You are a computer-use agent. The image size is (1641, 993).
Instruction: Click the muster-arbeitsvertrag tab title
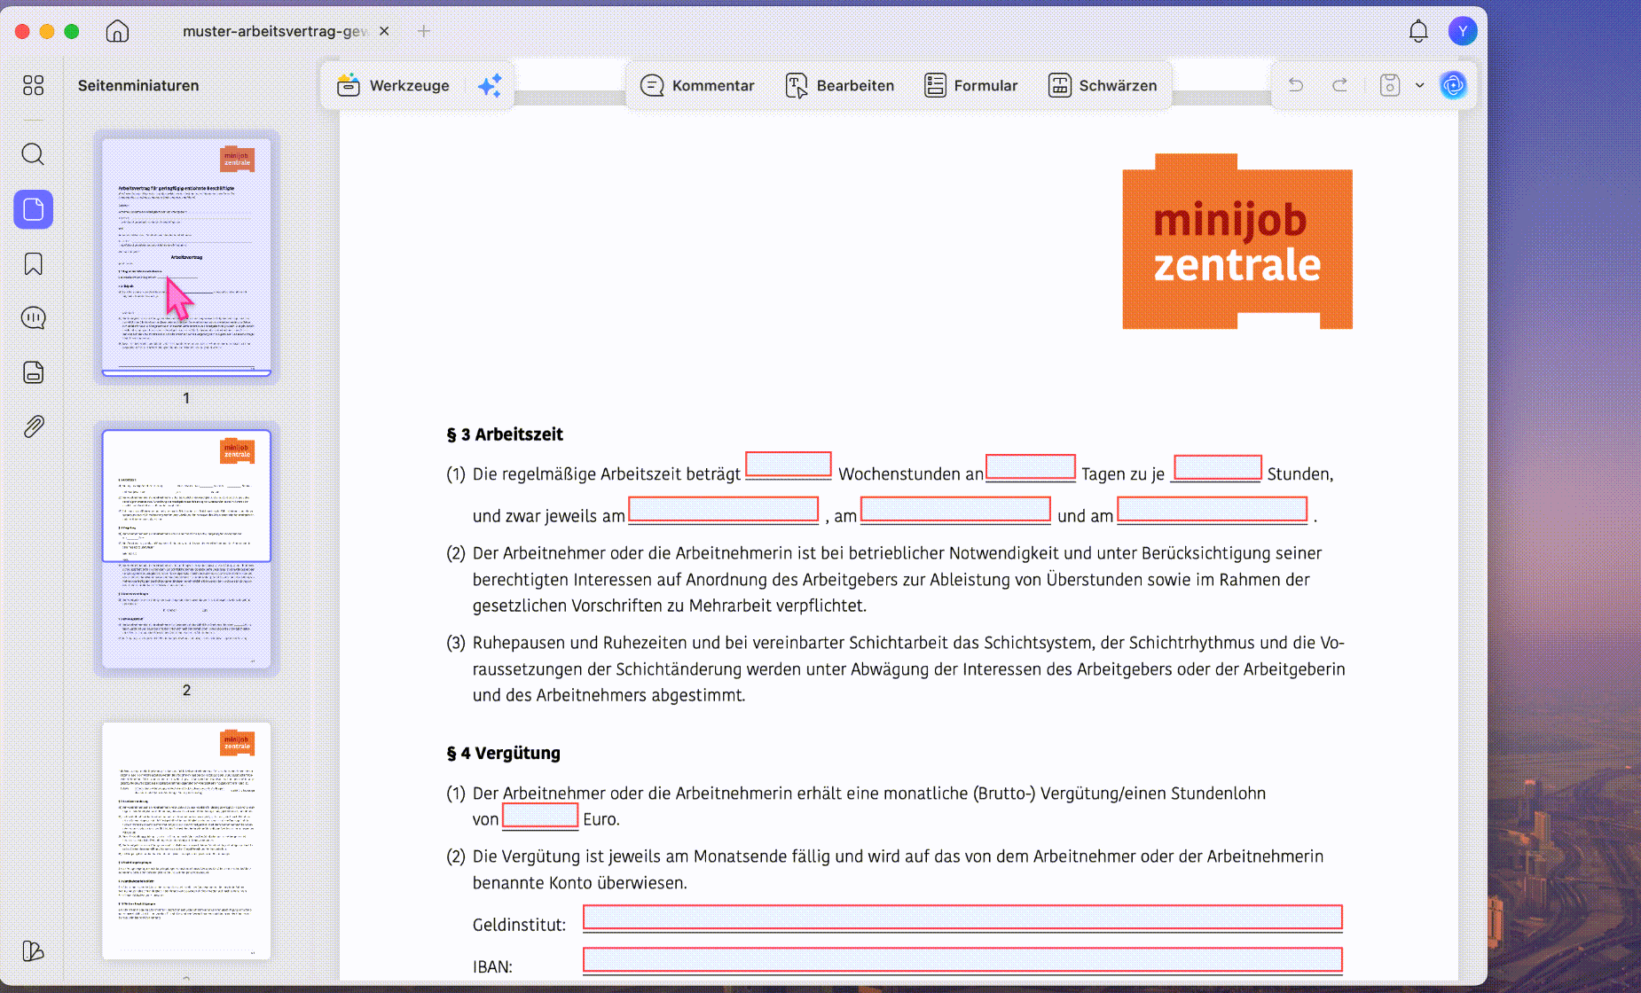point(275,31)
